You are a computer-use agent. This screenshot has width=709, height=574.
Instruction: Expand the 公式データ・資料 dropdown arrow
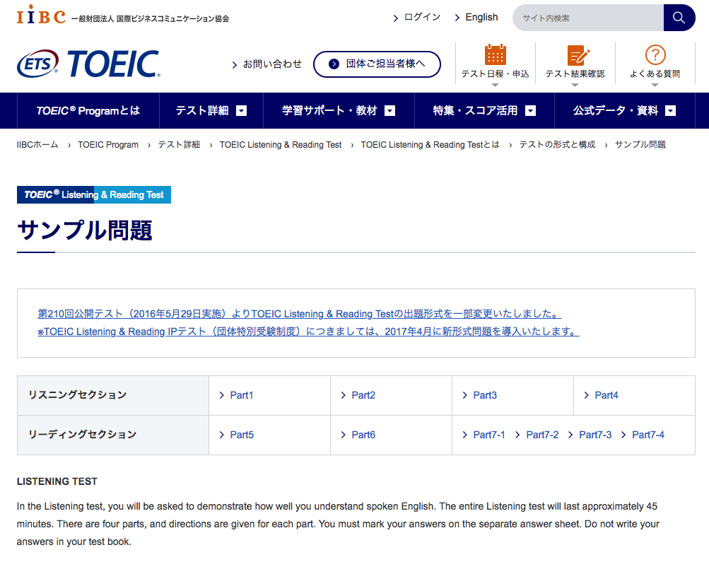[x=671, y=111]
